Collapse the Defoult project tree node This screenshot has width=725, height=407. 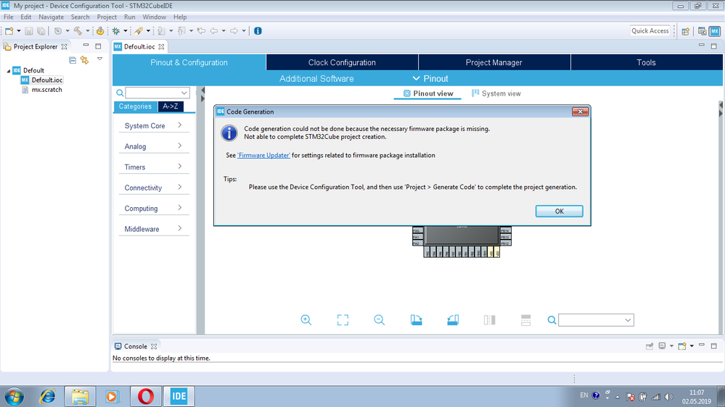tap(8, 70)
